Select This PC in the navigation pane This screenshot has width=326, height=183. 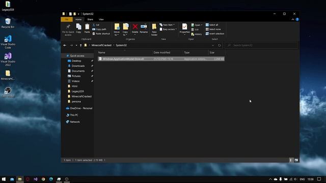pyautogui.click(x=74, y=115)
